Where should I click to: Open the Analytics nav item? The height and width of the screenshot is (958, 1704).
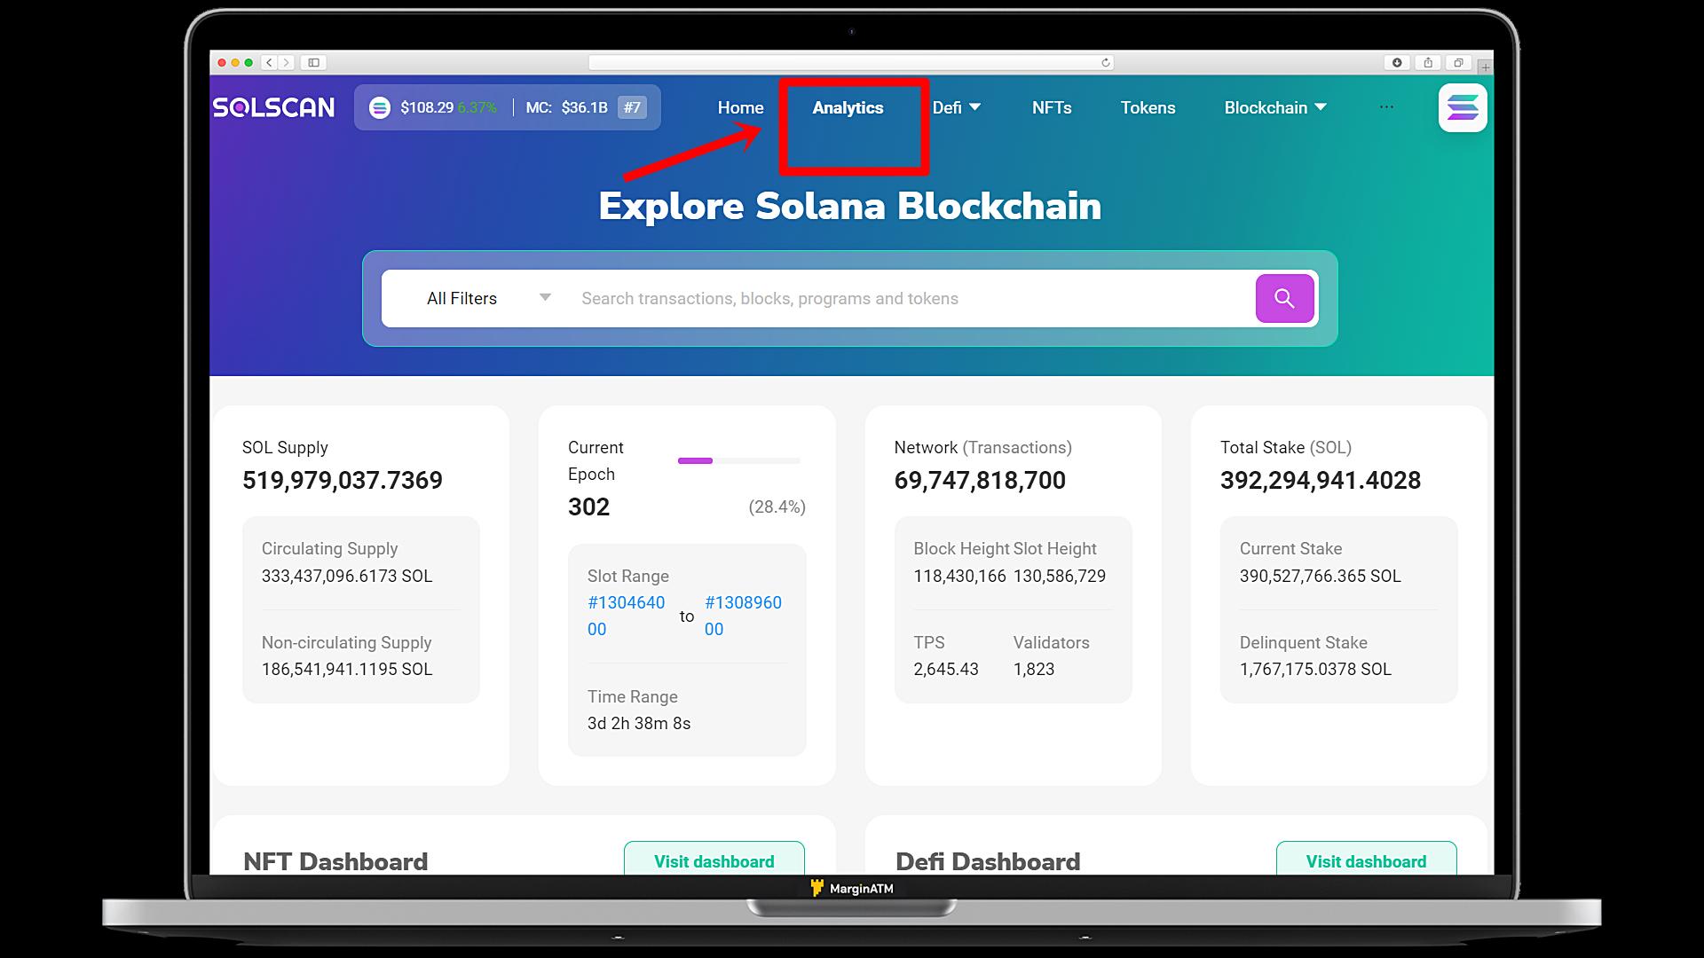pyautogui.click(x=848, y=107)
